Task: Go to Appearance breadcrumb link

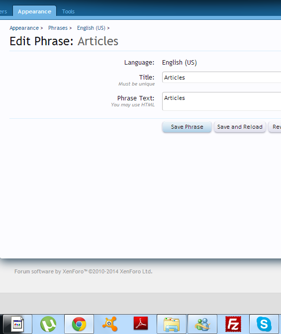Action: coord(24,28)
